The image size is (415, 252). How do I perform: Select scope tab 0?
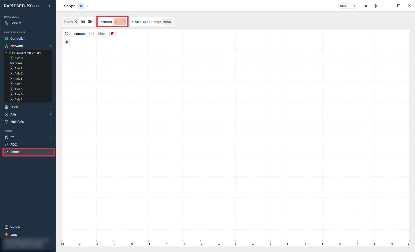(x=81, y=6)
